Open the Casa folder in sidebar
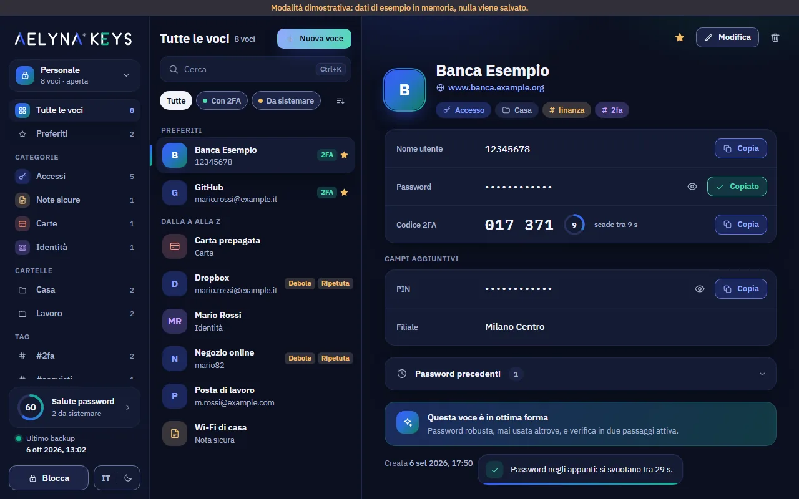 [x=75, y=290]
